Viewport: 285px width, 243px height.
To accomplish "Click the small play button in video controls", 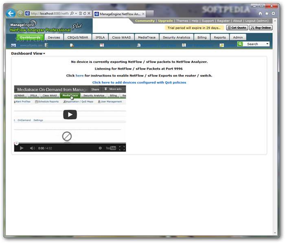I will (22, 148).
